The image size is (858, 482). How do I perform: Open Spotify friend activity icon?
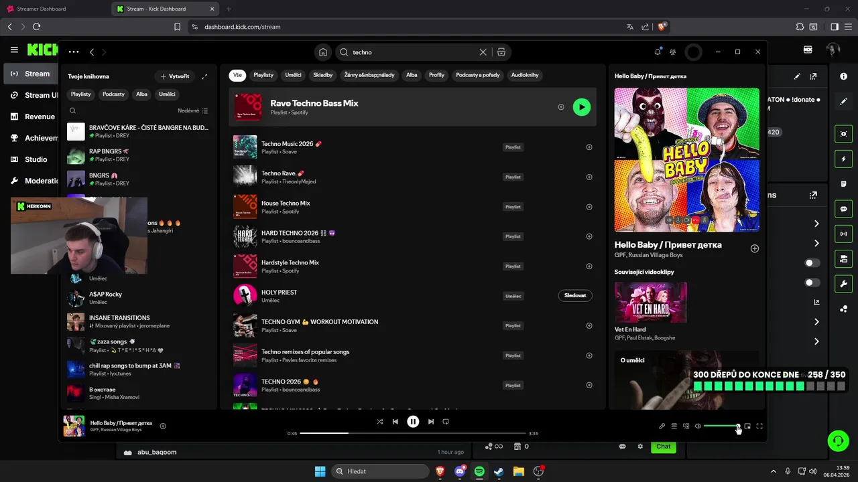[673, 52]
